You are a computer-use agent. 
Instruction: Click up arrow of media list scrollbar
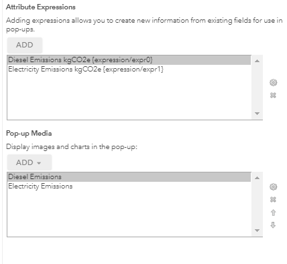[257, 178]
